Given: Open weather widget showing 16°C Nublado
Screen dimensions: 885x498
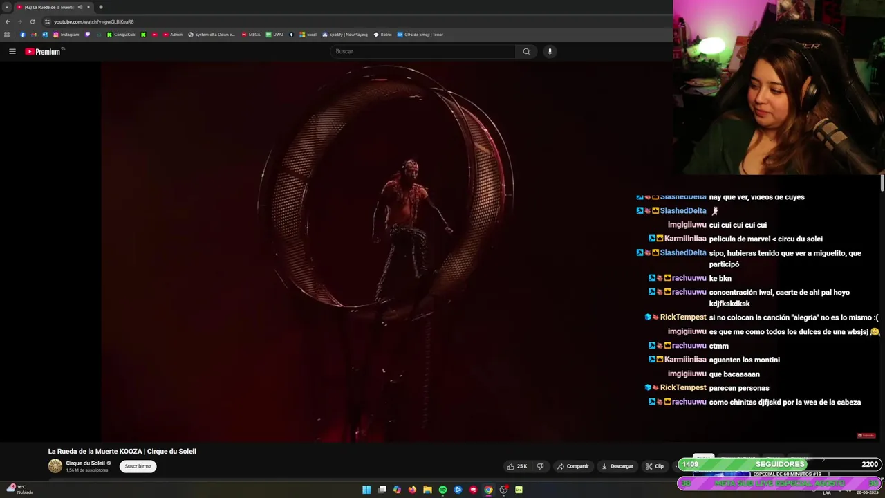Looking at the screenshot, I should tap(19, 489).
